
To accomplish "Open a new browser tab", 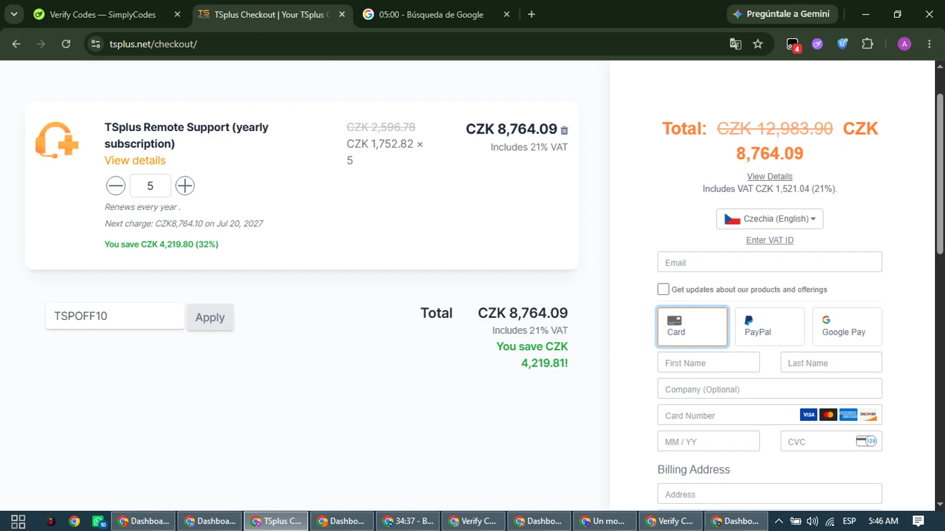I will click(532, 14).
